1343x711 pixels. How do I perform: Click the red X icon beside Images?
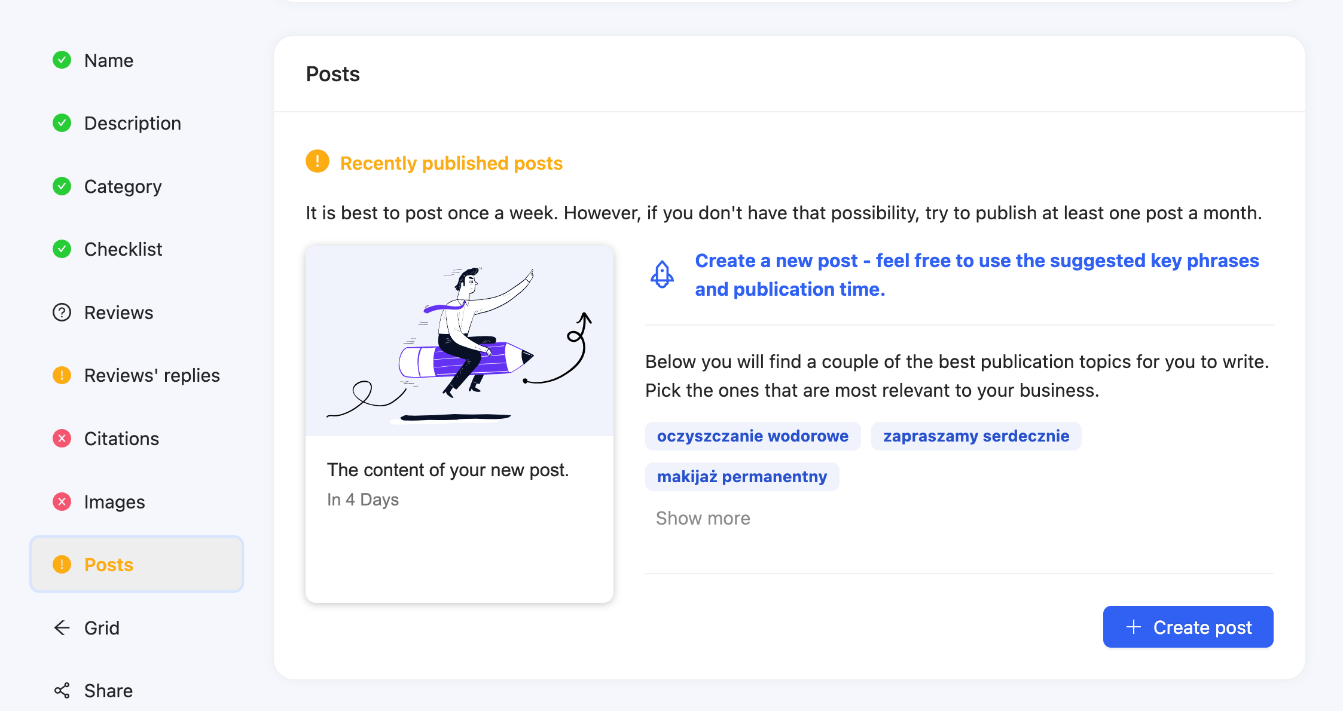tap(62, 502)
